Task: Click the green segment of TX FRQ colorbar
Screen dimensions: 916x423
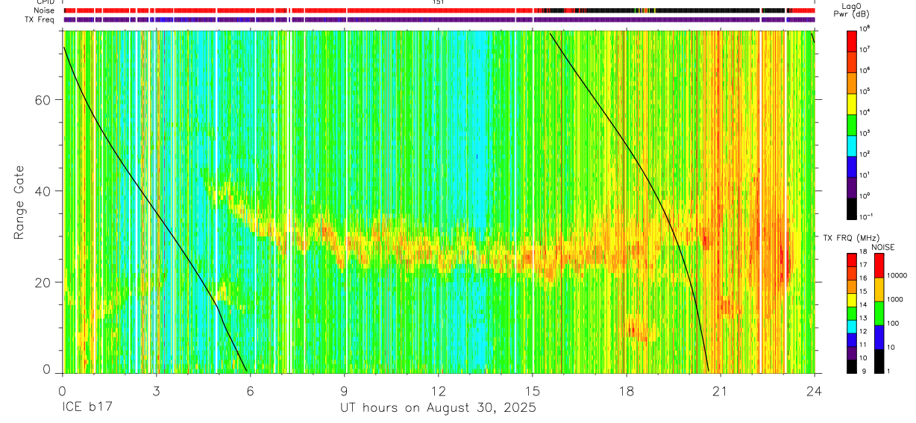Action: [851, 313]
